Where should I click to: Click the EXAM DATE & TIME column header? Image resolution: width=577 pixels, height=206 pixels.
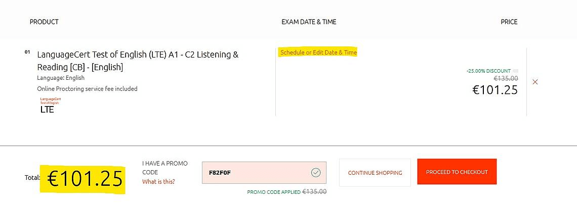pyautogui.click(x=309, y=22)
